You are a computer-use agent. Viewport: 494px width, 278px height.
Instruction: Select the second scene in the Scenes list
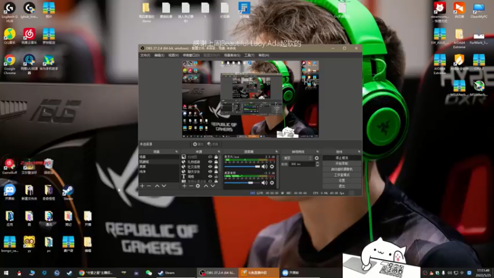click(x=159, y=162)
